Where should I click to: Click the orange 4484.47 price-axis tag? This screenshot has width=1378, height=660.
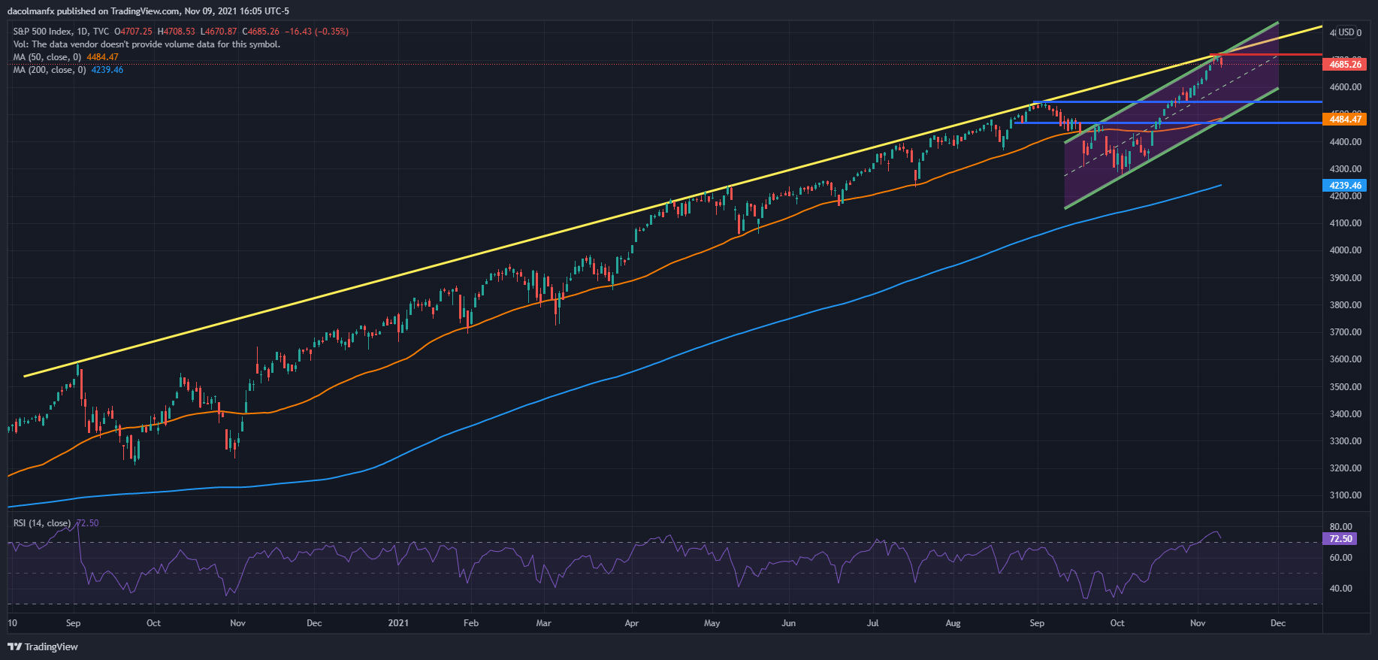coord(1345,119)
